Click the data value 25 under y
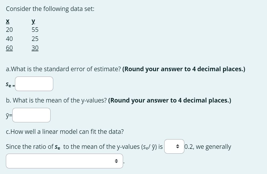The height and width of the screenshot is (174, 267). tap(35, 39)
